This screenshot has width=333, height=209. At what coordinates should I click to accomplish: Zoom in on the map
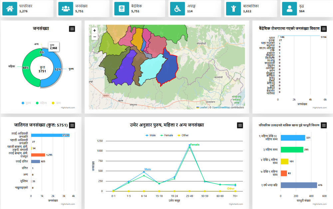point(95,31)
